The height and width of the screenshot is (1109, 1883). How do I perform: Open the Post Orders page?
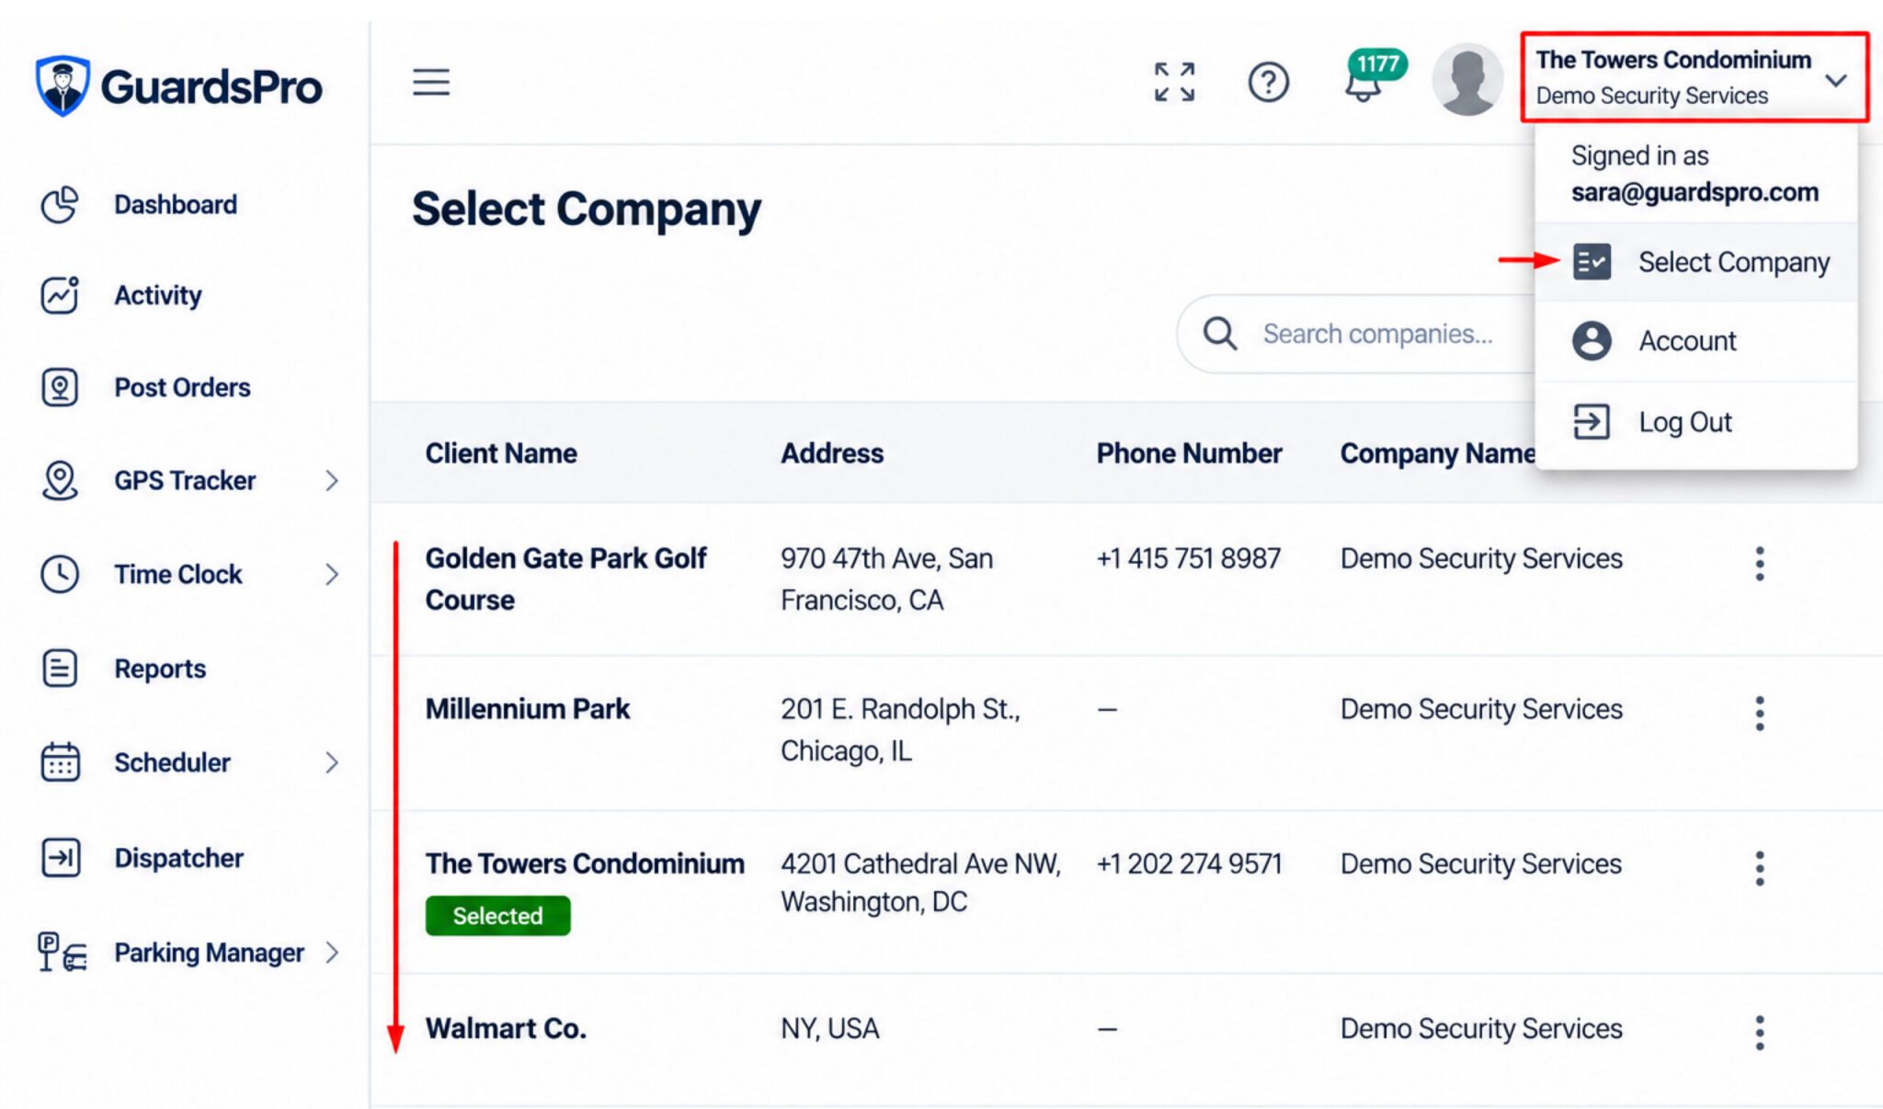pyautogui.click(x=182, y=387)
